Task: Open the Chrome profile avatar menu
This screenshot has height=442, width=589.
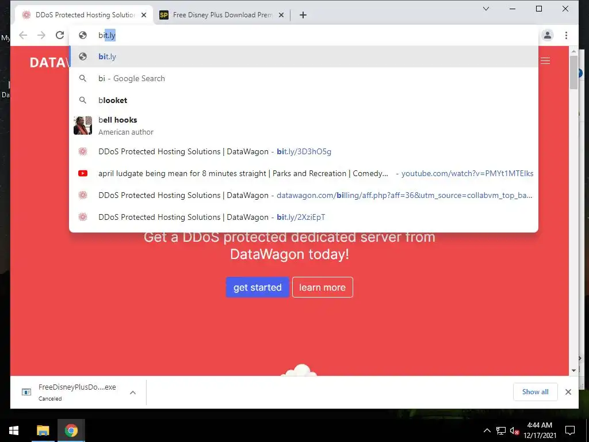Action: [x=548, y=35]
